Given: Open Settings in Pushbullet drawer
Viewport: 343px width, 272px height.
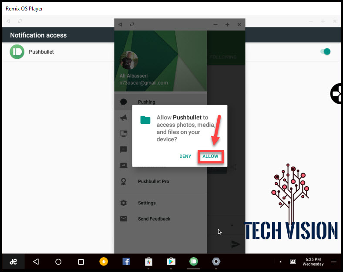Looking at the screenshot, I should [x=160, y=203].
